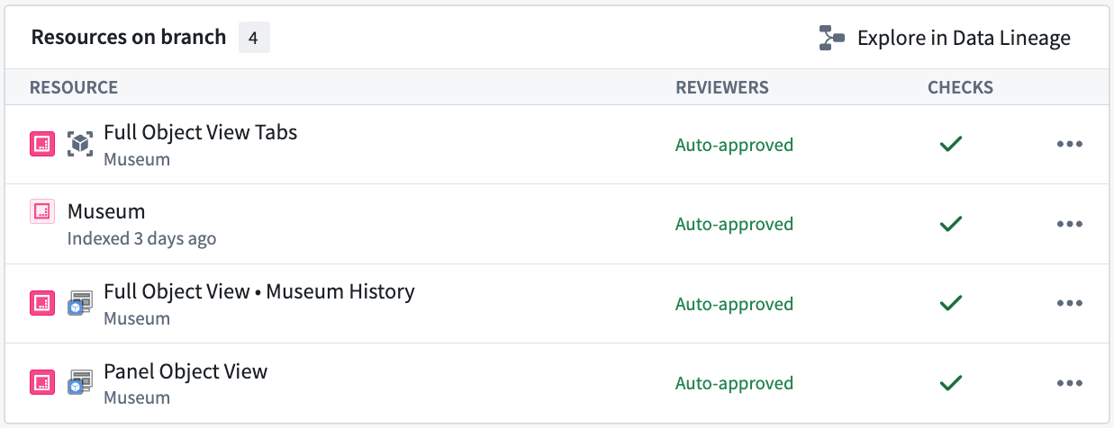Click the light pink Museum object type icon
The height and width of the screenshot is (428, 1114).
point(42,211)
